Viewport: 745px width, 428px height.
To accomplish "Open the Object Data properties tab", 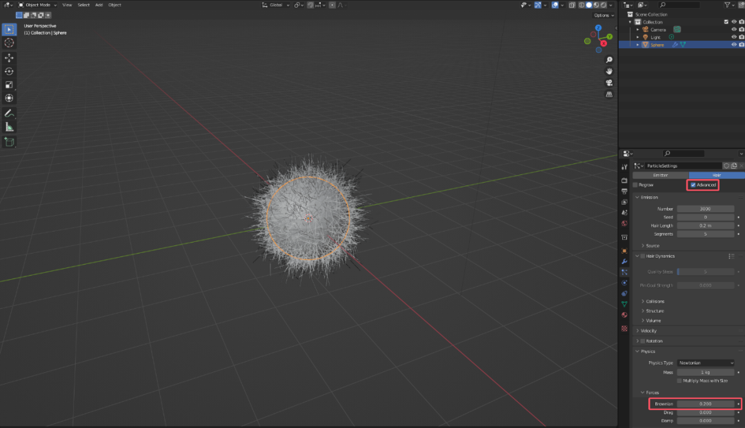I will [624, 304].
